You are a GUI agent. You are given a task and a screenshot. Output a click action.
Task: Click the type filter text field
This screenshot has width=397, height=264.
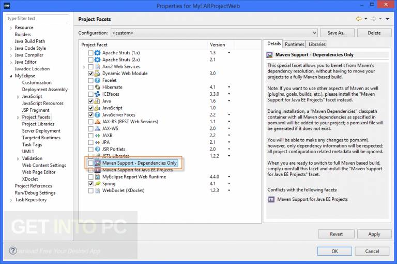pyautogui.click(x=37, y=19)
